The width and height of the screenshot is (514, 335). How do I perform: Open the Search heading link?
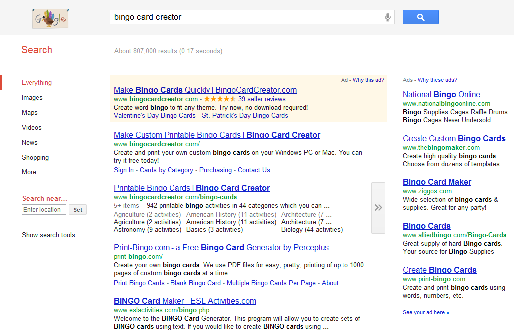[37, 50]
